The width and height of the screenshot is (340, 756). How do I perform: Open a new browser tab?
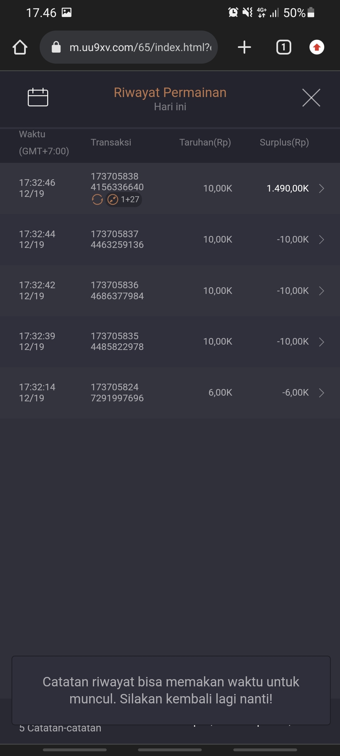[x=244, y=47]
